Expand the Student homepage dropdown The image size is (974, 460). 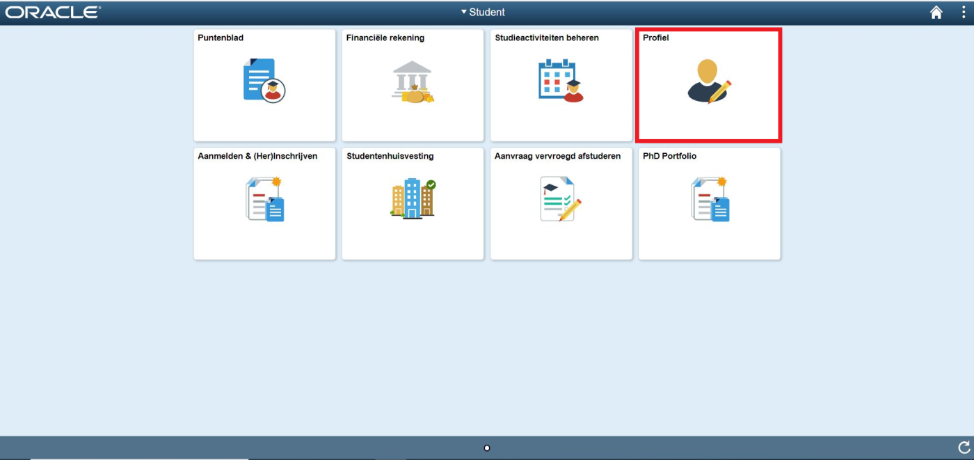point(483,13)
